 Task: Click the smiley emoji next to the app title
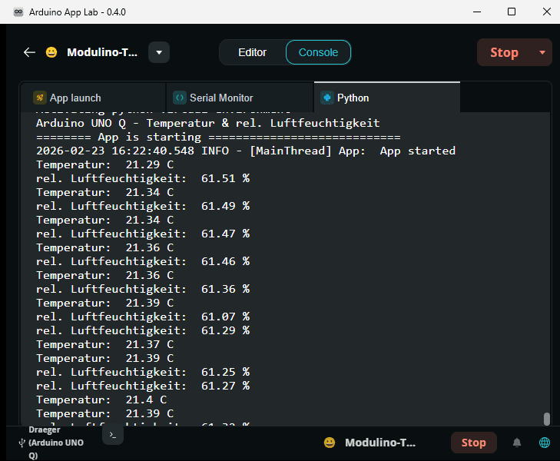pyautogui.click(x=51, y=52)
